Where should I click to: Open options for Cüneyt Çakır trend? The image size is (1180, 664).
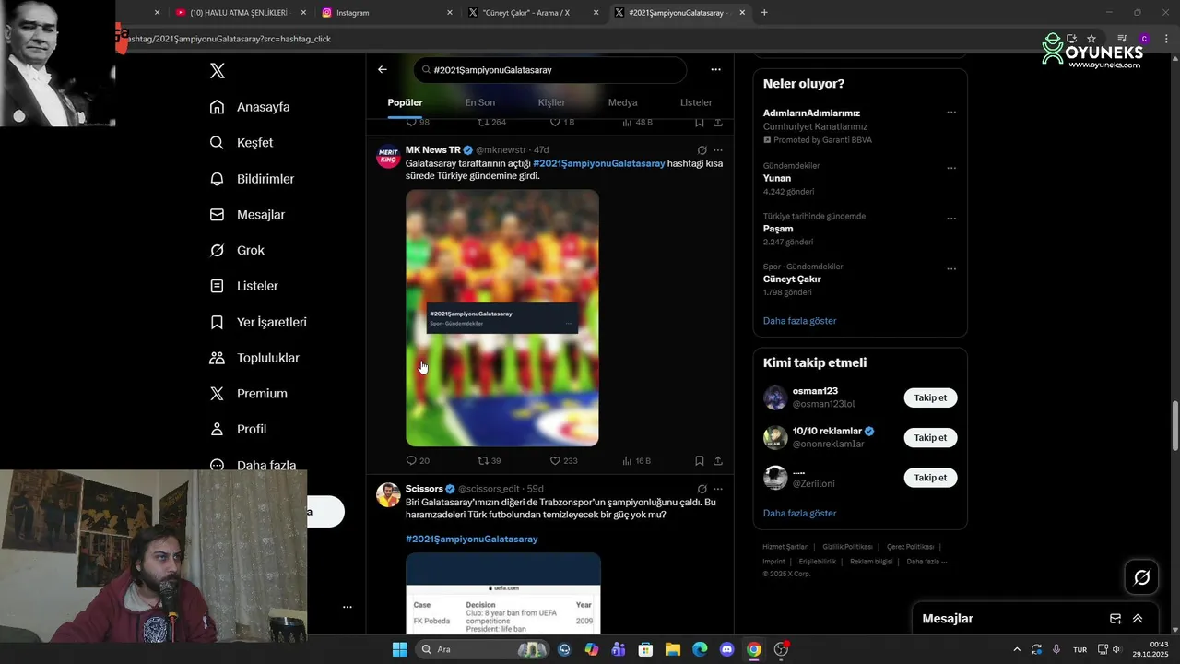pos(951,269)
